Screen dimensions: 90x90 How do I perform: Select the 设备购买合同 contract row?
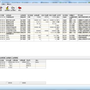45,24
